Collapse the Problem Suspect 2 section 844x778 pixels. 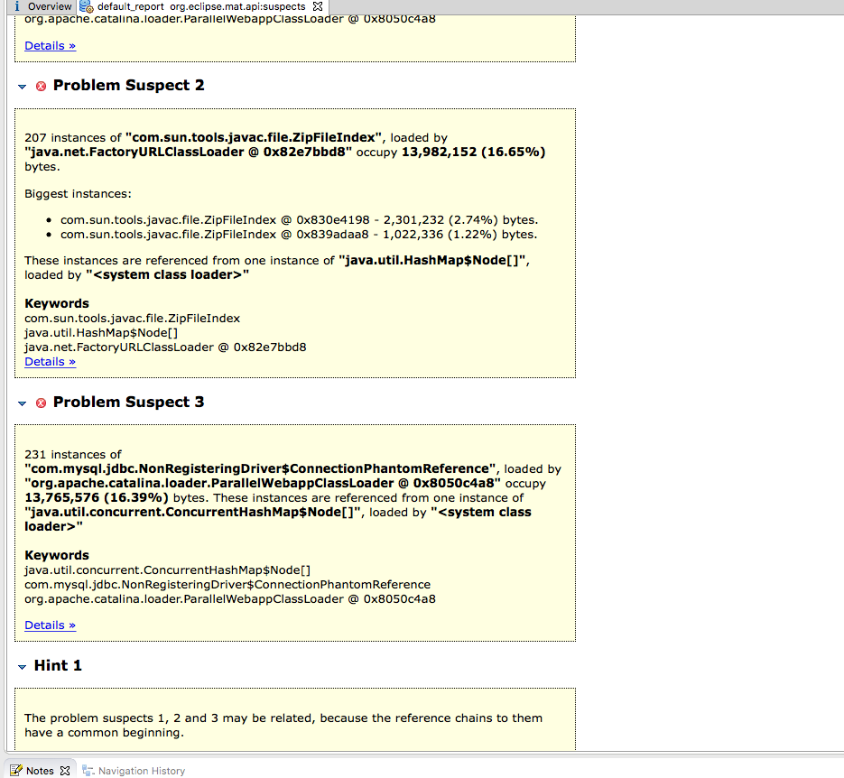pos(22,86)
